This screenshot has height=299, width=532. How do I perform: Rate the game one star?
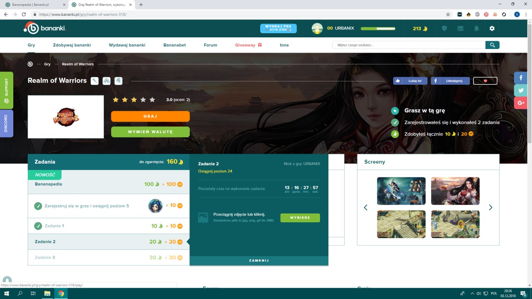tap(116, 100)
